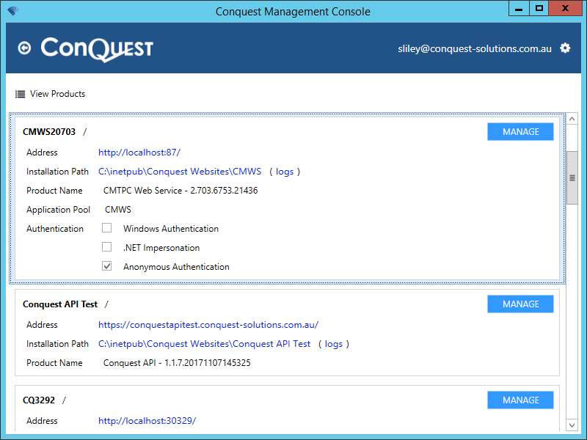Select the CMWS20703 heading

49,132
